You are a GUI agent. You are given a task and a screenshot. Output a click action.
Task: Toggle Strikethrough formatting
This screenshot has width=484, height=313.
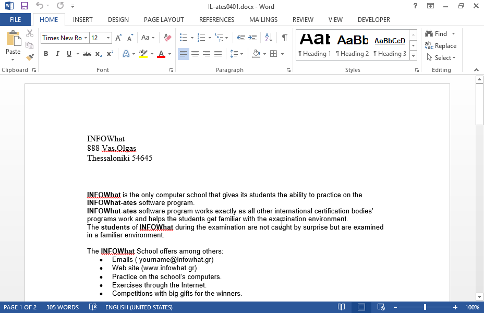coord(87,54)
